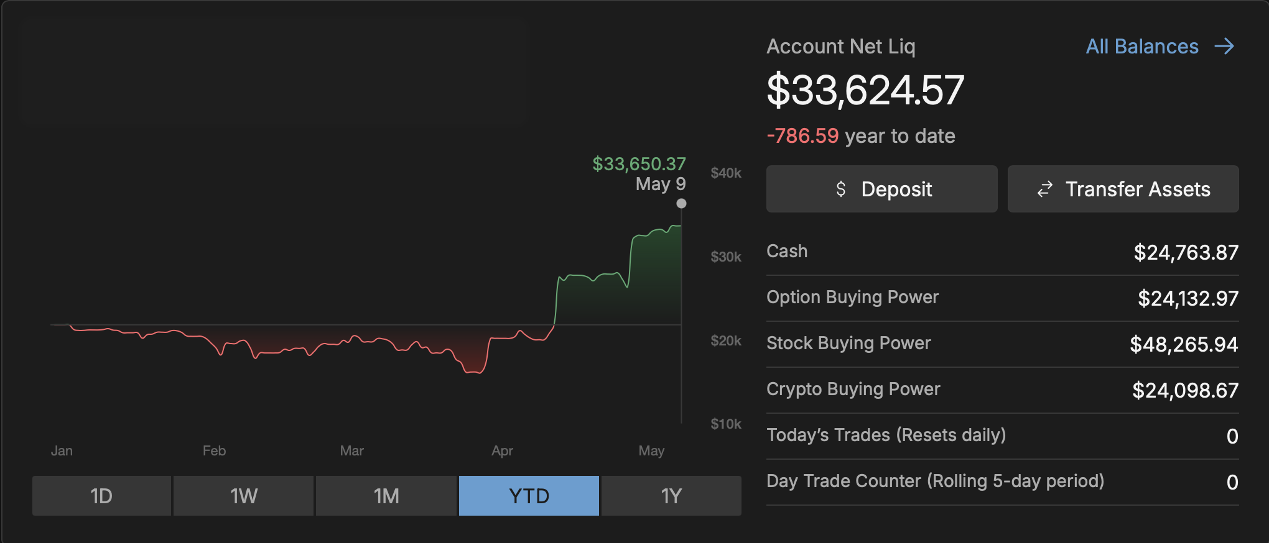Click the May 9 chart marker dot

tap(681, 203)
